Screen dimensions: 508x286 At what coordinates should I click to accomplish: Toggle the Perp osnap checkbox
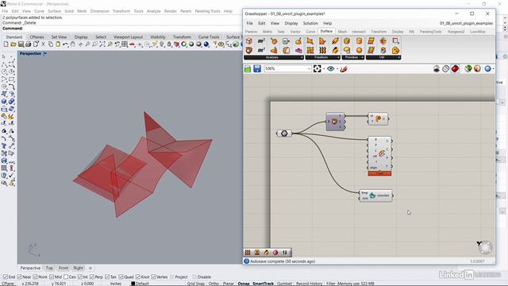pyautogui.click(x=92, y=277)
